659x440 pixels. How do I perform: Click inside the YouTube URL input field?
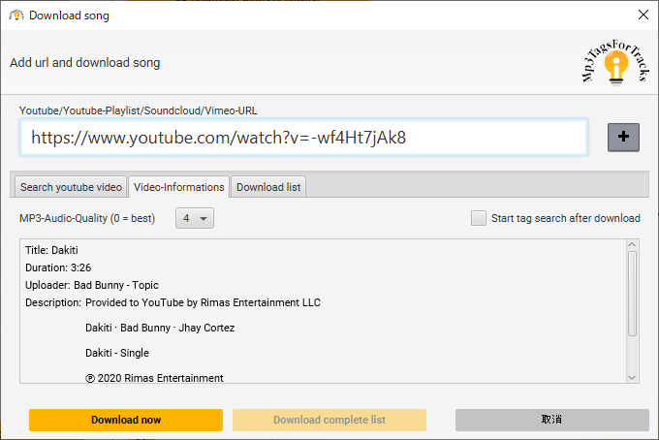(303, 138)
